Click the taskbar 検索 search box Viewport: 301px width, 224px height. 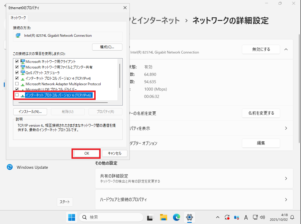tap(112, 217)
